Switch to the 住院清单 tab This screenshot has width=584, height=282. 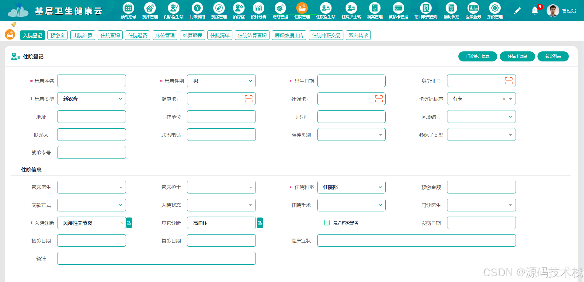click(x=220, y=35)
